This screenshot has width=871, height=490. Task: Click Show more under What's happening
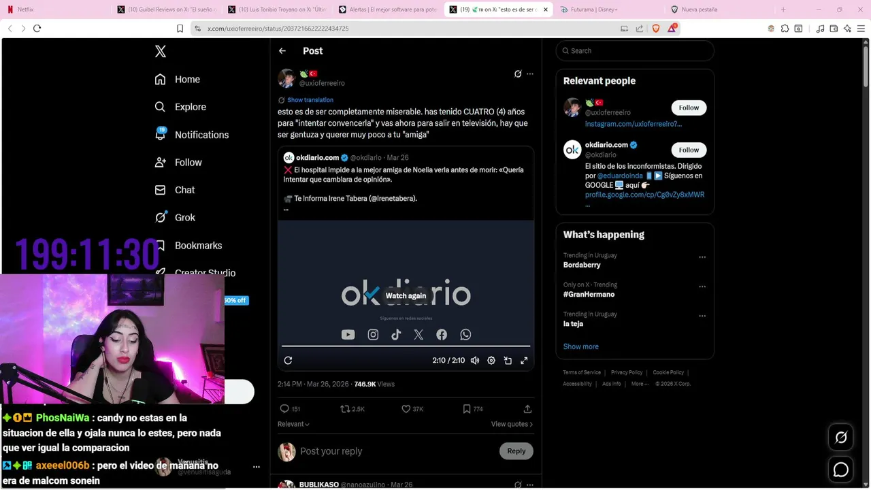(580, 346)
